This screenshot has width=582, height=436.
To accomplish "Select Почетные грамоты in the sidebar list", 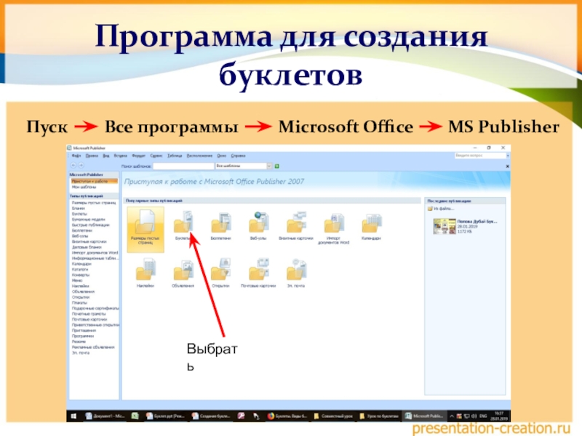I will [89, 314].
